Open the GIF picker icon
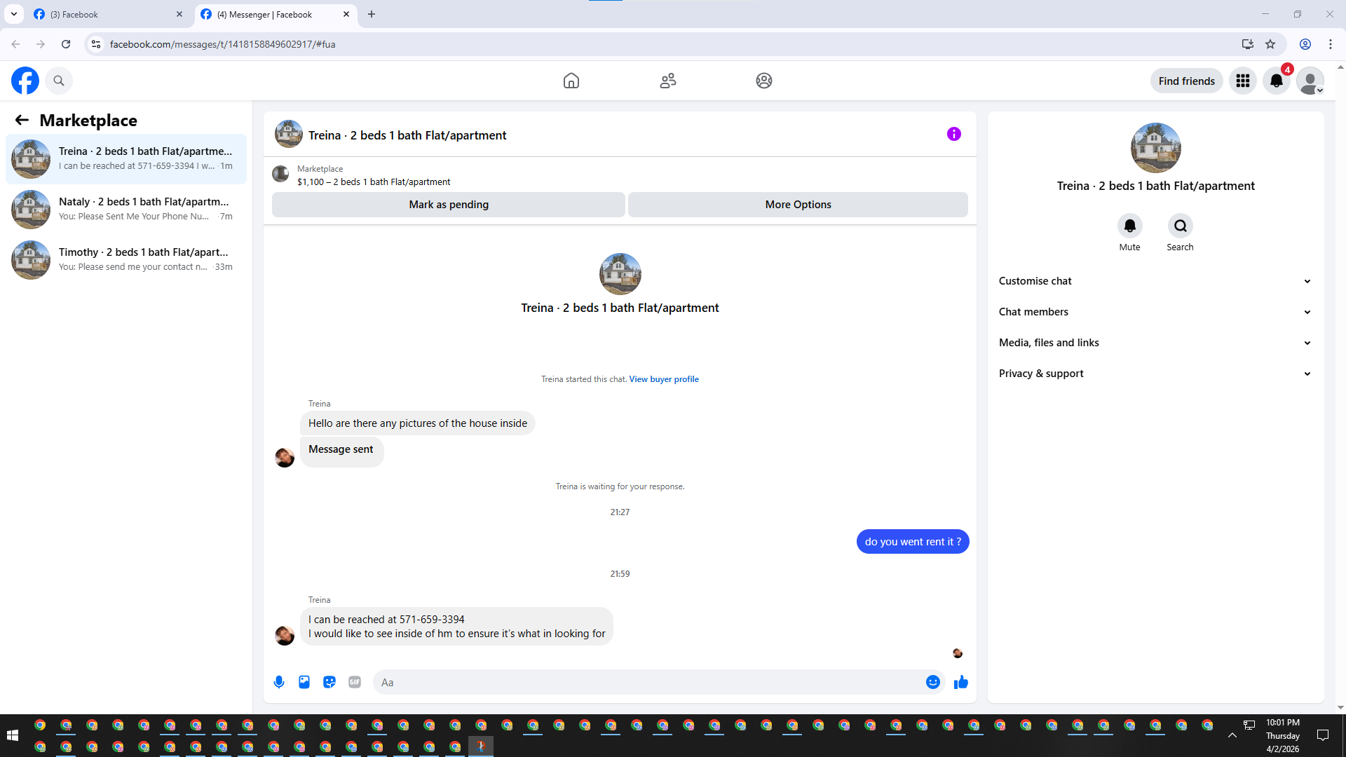Image resolution: width=1346 pixels, height=757 pixels. pos(355,682)
